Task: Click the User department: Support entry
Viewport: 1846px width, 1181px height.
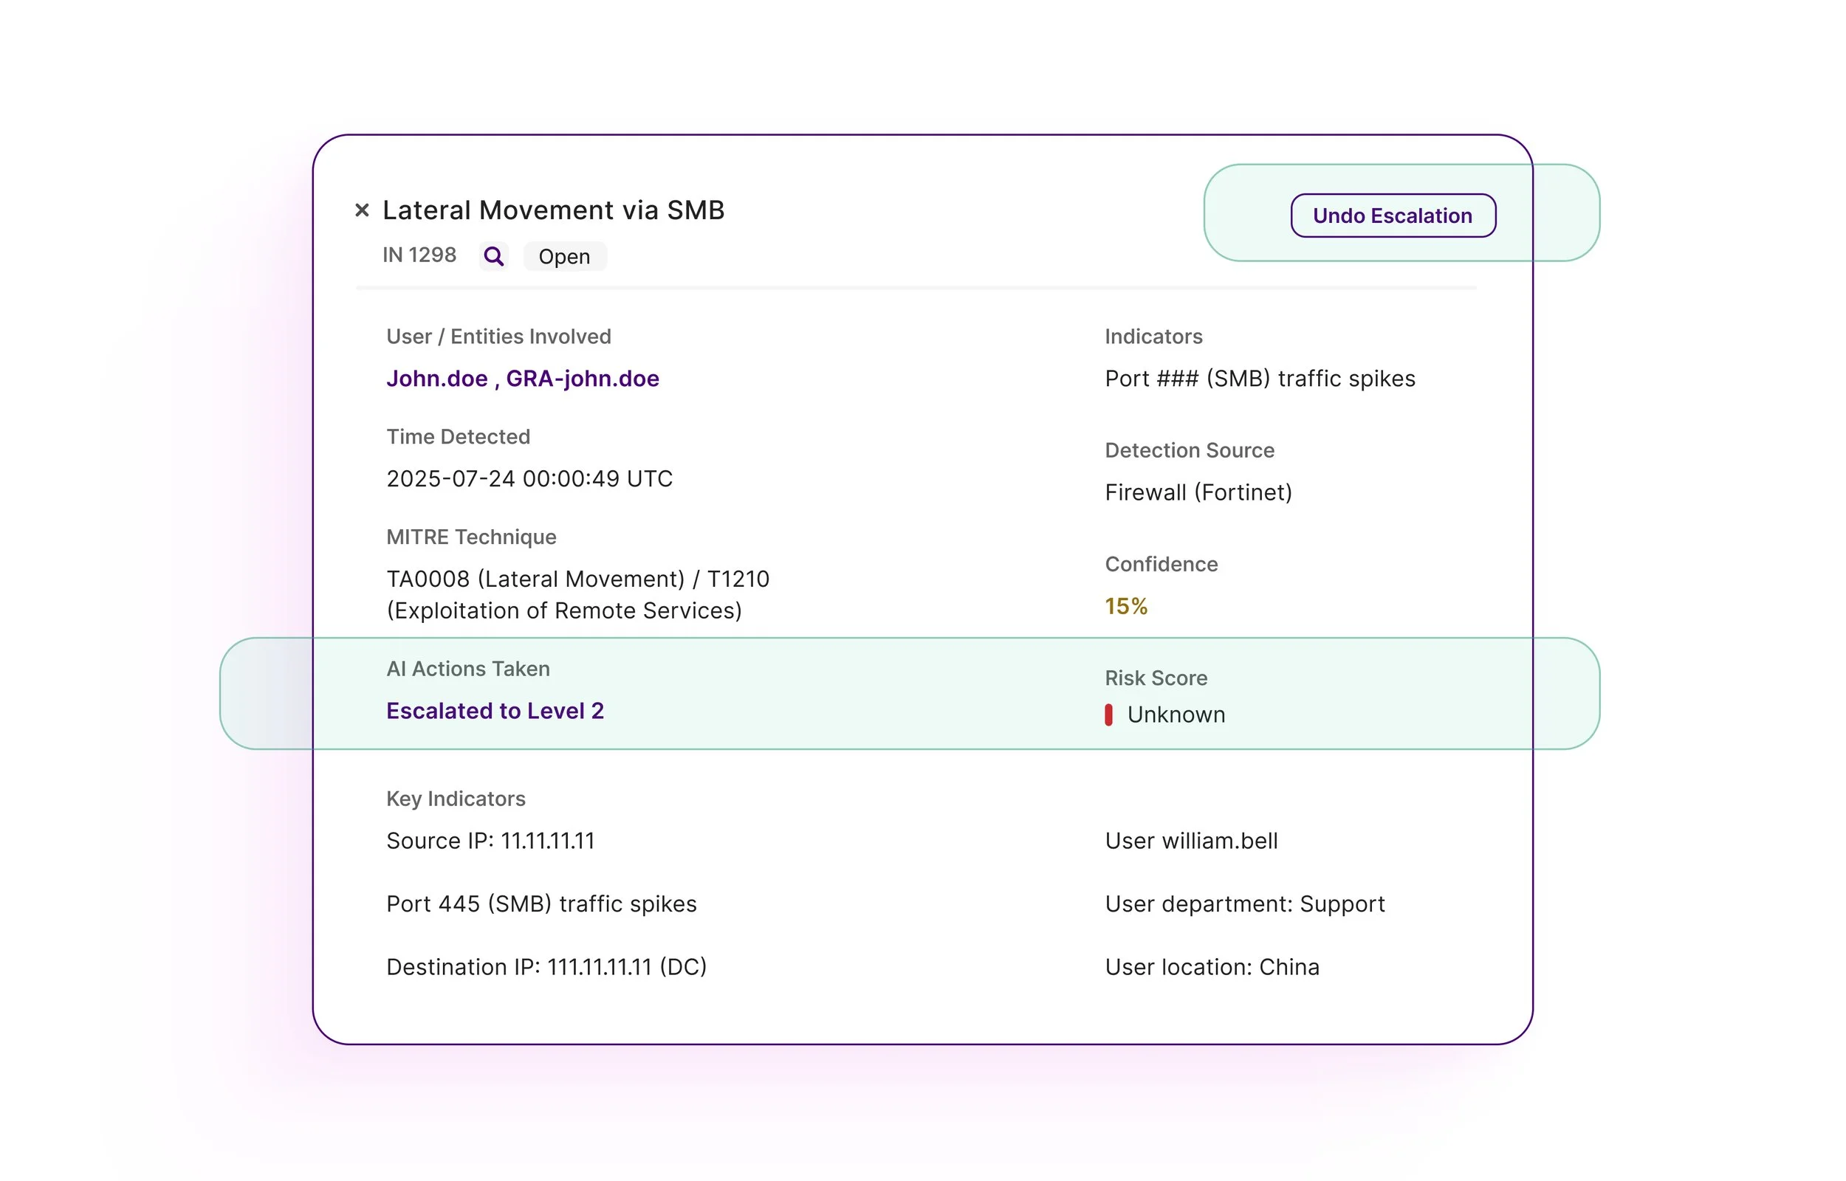Action: coord(1245,904)
